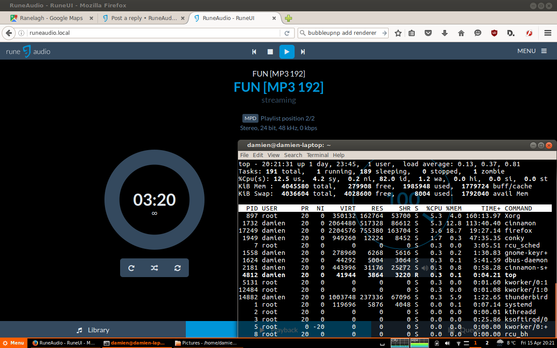Skip to the next track in RuneUI
Screen dimensions: 557x348
(303, 52)
